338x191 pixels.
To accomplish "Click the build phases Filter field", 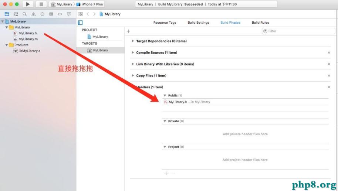I will pyautogui.click(x=298, y=31).
